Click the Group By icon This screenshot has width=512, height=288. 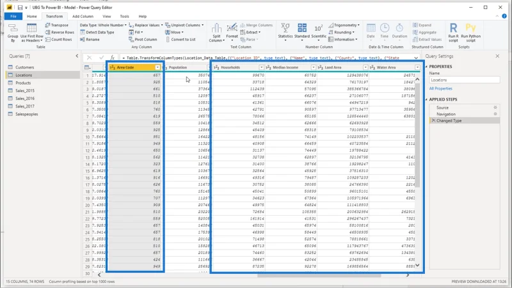pyautogui.click(x=13, y=33)
